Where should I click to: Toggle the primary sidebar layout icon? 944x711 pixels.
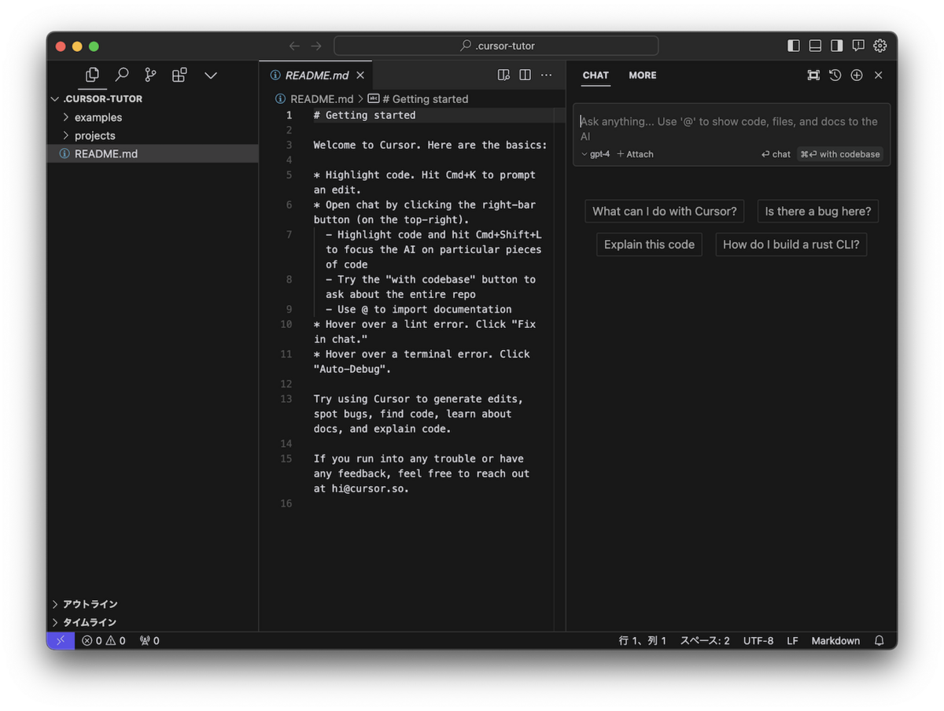[794, 46]
